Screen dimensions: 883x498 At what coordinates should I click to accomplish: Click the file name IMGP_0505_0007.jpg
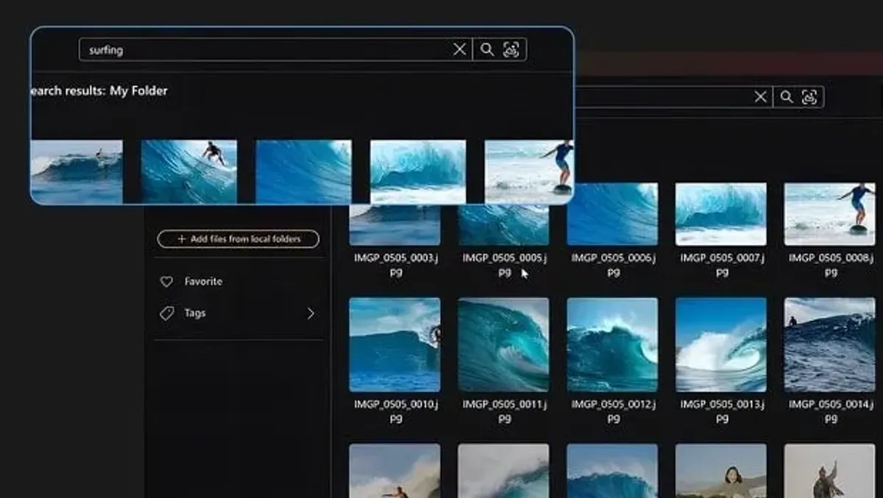(722, 265)
